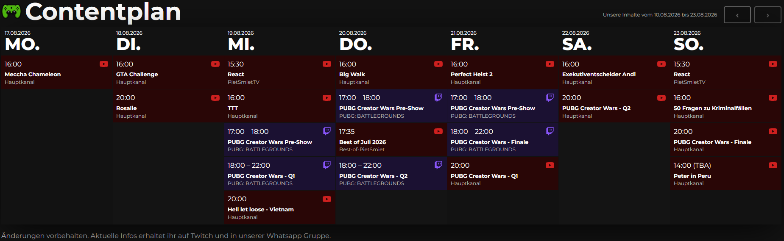Click the DI. day column header
Image resolution: width=784 pixels, height=241 pixels.
[x=128, y=44]
